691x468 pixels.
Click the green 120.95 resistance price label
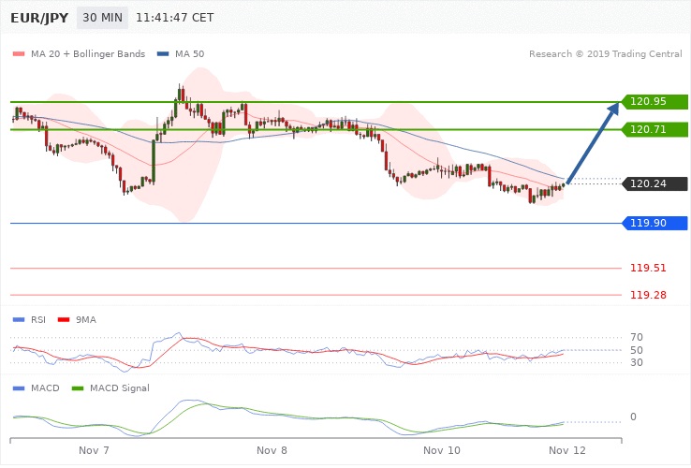click(654, 101)
